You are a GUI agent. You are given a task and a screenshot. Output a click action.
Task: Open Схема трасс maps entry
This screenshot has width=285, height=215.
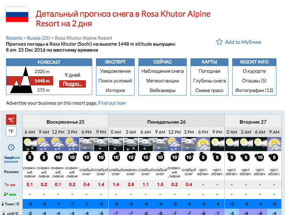[209, 90]
